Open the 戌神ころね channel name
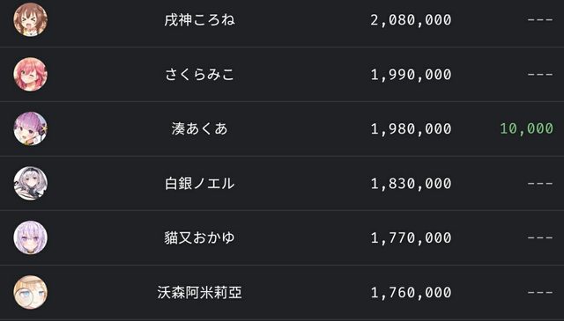The image size is (564, 321). point(200,19)
